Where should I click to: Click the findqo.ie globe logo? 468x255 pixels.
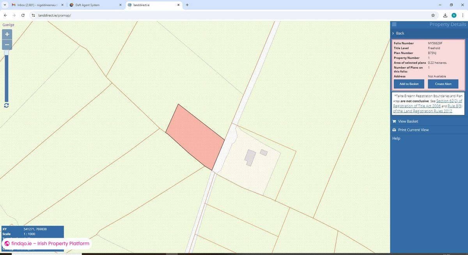coord(6,243)
